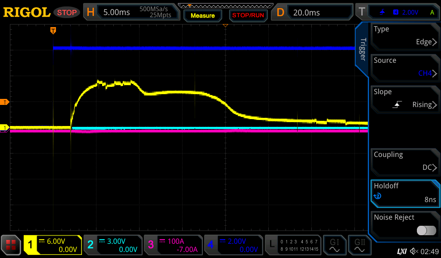Viewport: 441px width, 258px height.
Task: Open the trigger Source CH4 selector
Action: [x=405, y=68]
